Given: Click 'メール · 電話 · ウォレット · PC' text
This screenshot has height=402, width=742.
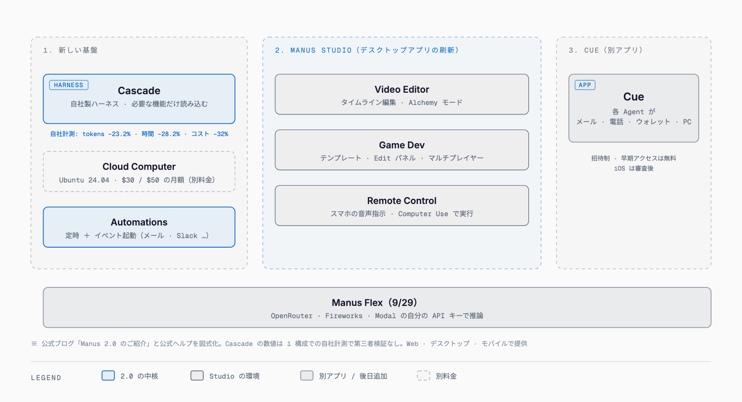Looking at the screenshot, I should pyautogui.click(x=634, y=122).
